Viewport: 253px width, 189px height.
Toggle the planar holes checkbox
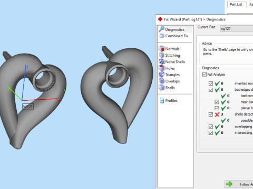click(217, 108)
